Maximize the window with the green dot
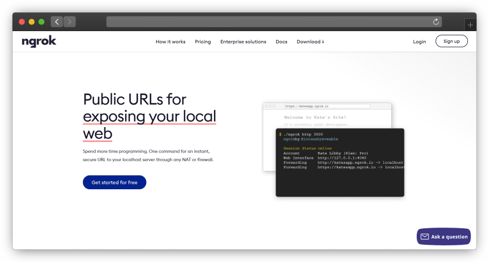 pos(41,22)
